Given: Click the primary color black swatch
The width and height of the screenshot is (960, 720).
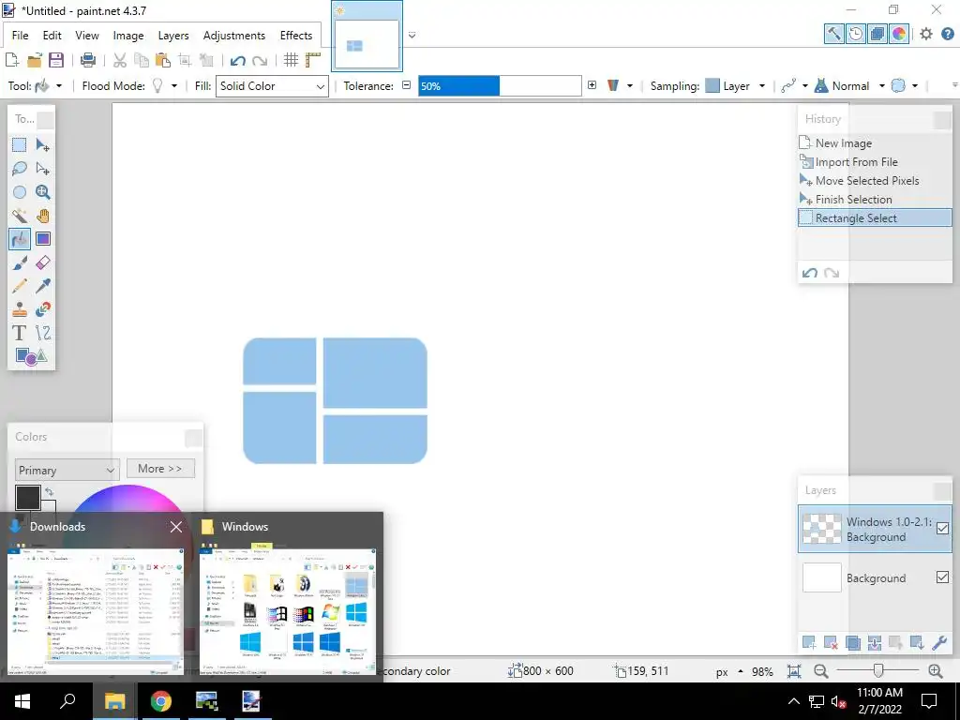Looking at the screenshot, I should [27, 498].
